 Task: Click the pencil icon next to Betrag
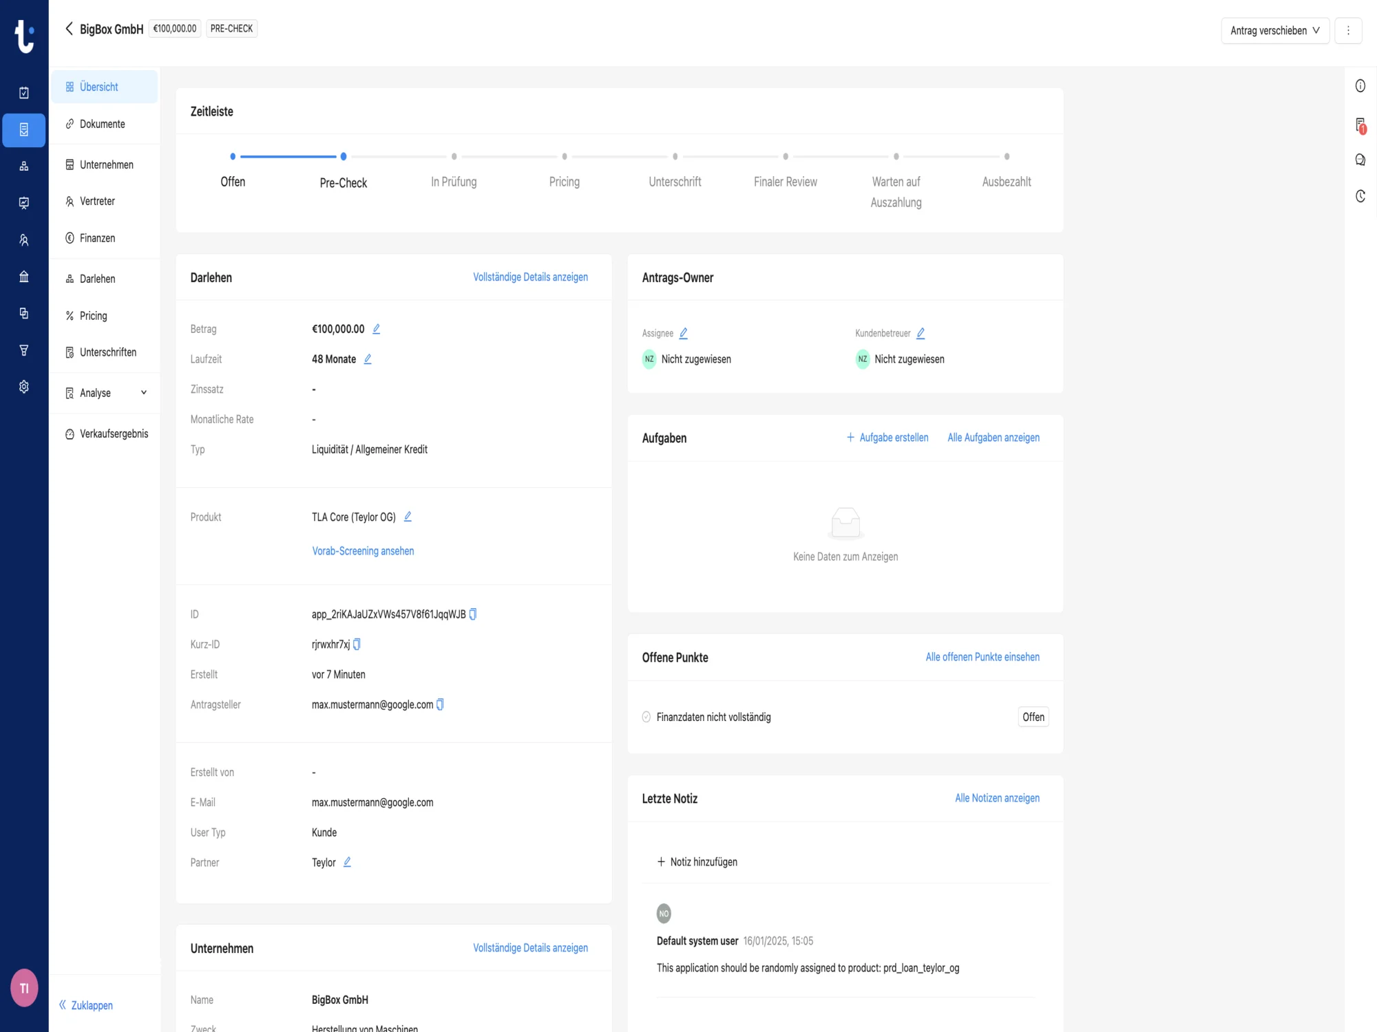(x=376, y=329)
